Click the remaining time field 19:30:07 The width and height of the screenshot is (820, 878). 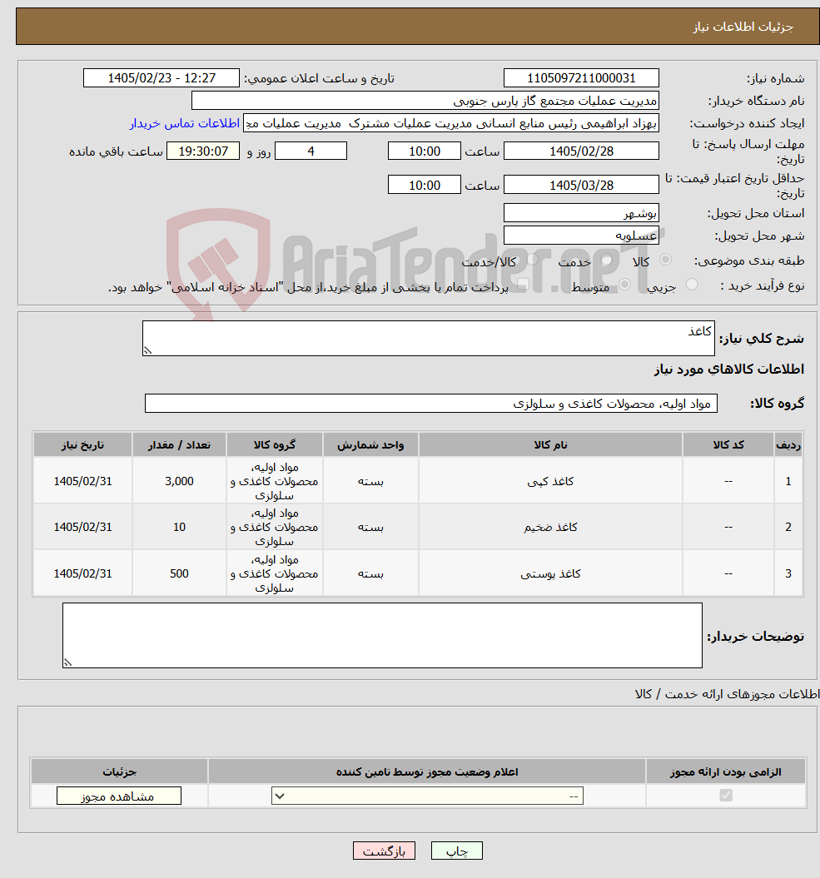click(203, 151)
